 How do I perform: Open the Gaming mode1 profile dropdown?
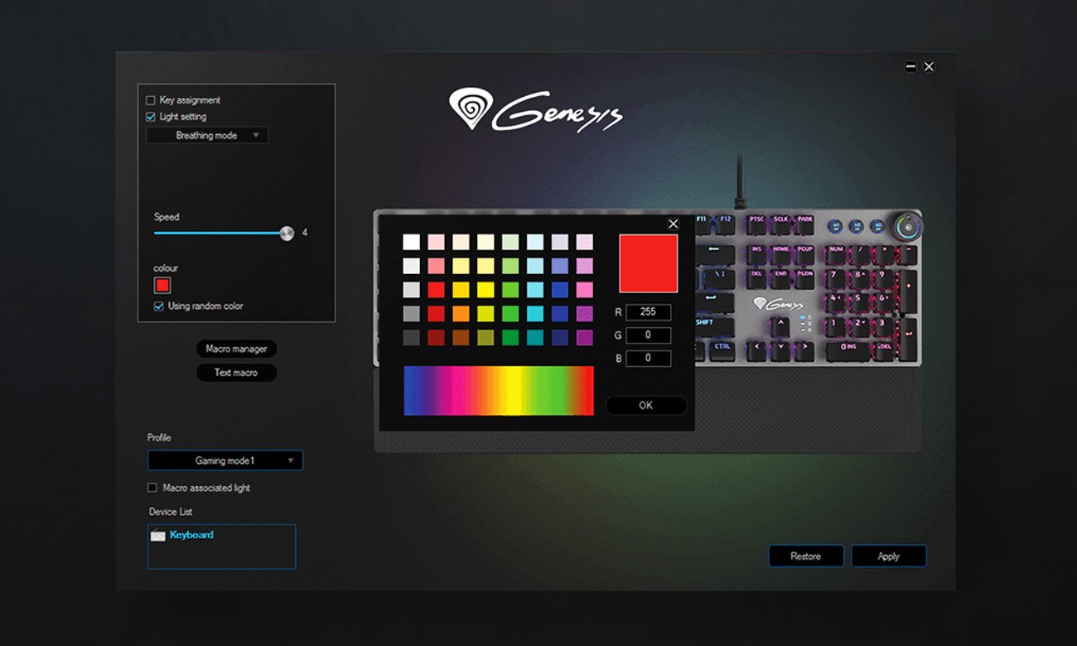click(225, 460)
